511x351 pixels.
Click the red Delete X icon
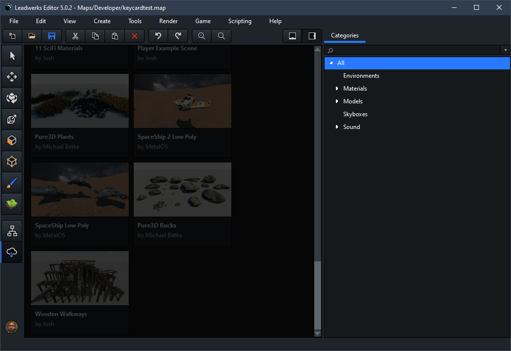[x=134, y=36]
